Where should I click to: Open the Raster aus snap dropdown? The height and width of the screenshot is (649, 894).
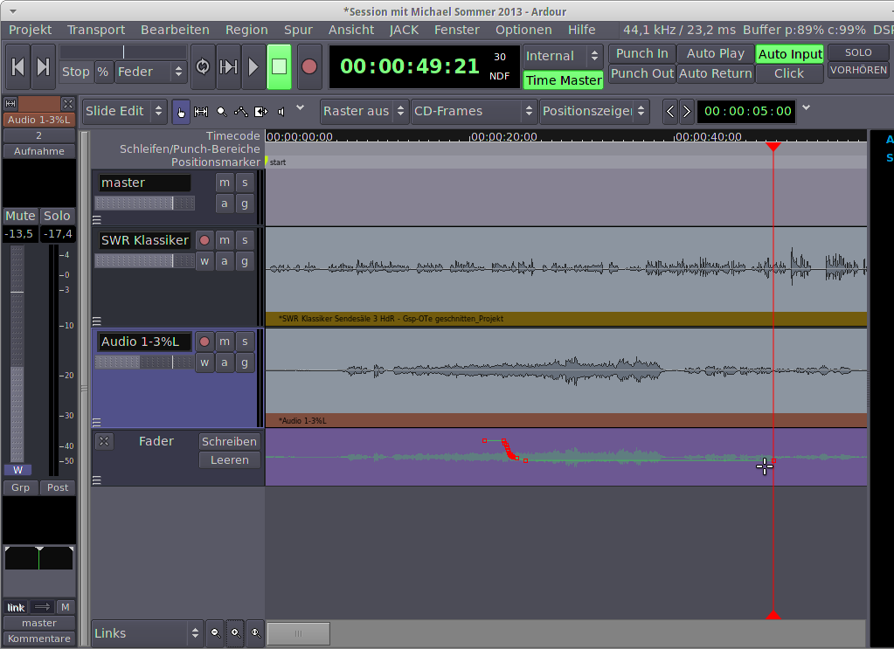364,111
